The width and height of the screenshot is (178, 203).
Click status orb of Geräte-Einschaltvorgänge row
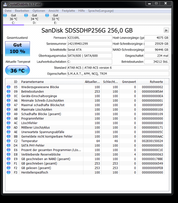click(9, 96)
